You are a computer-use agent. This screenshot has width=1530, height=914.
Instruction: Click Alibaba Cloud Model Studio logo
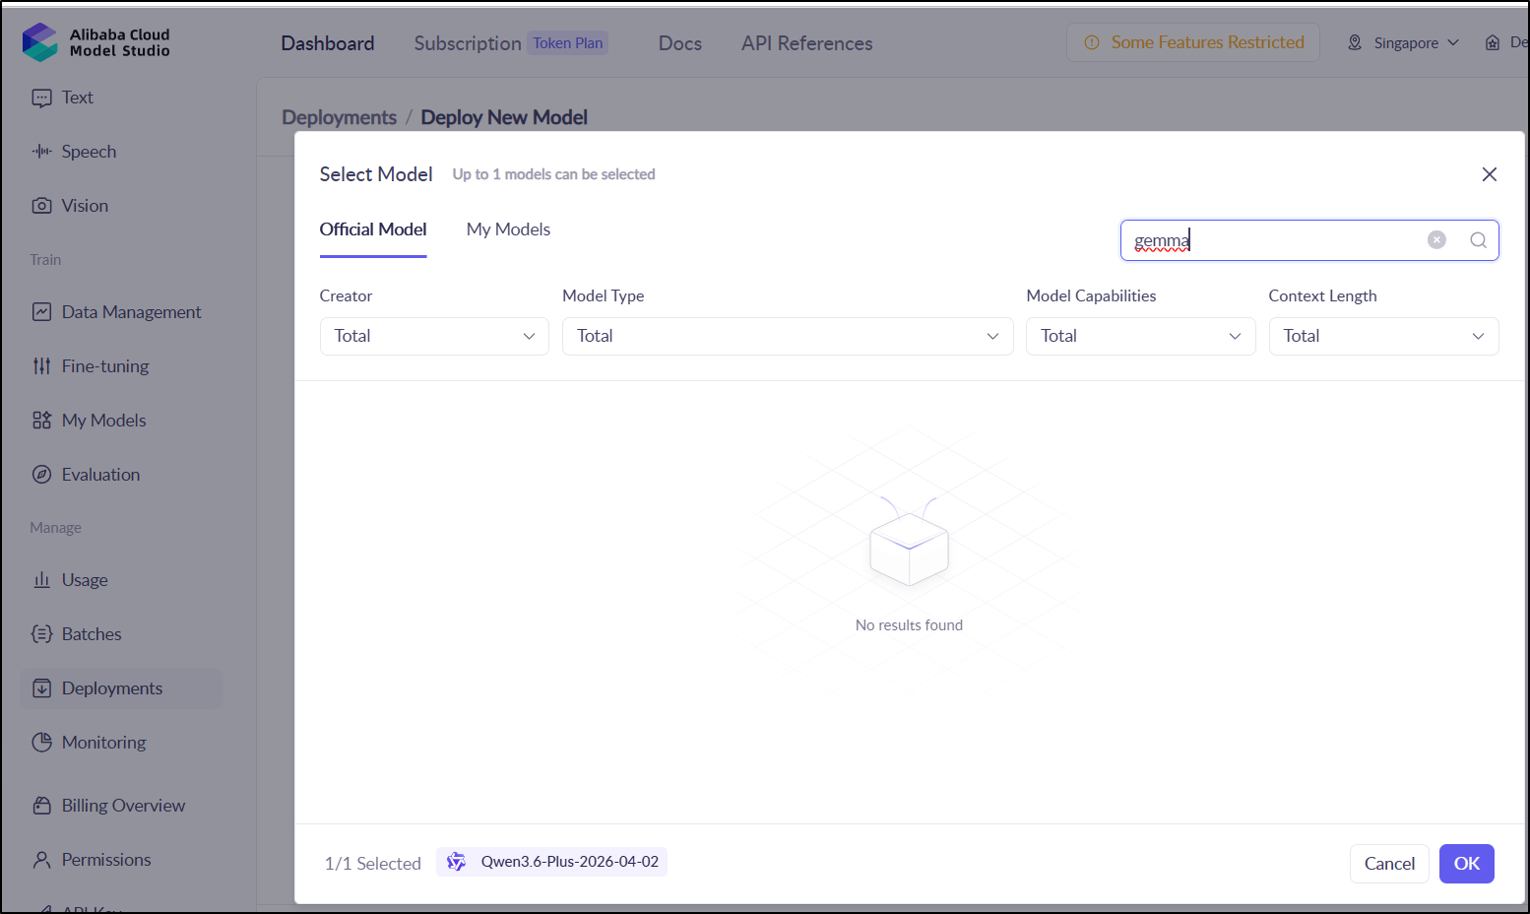click(x=96, y=42)
